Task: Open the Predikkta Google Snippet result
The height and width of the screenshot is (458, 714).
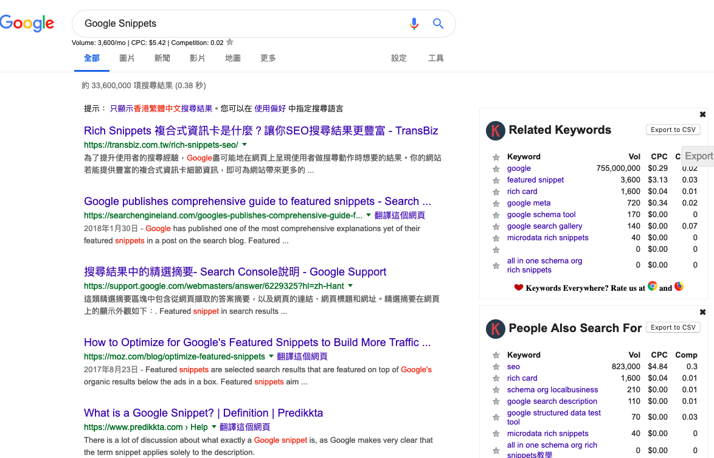Action: click(x=204, y=413)
